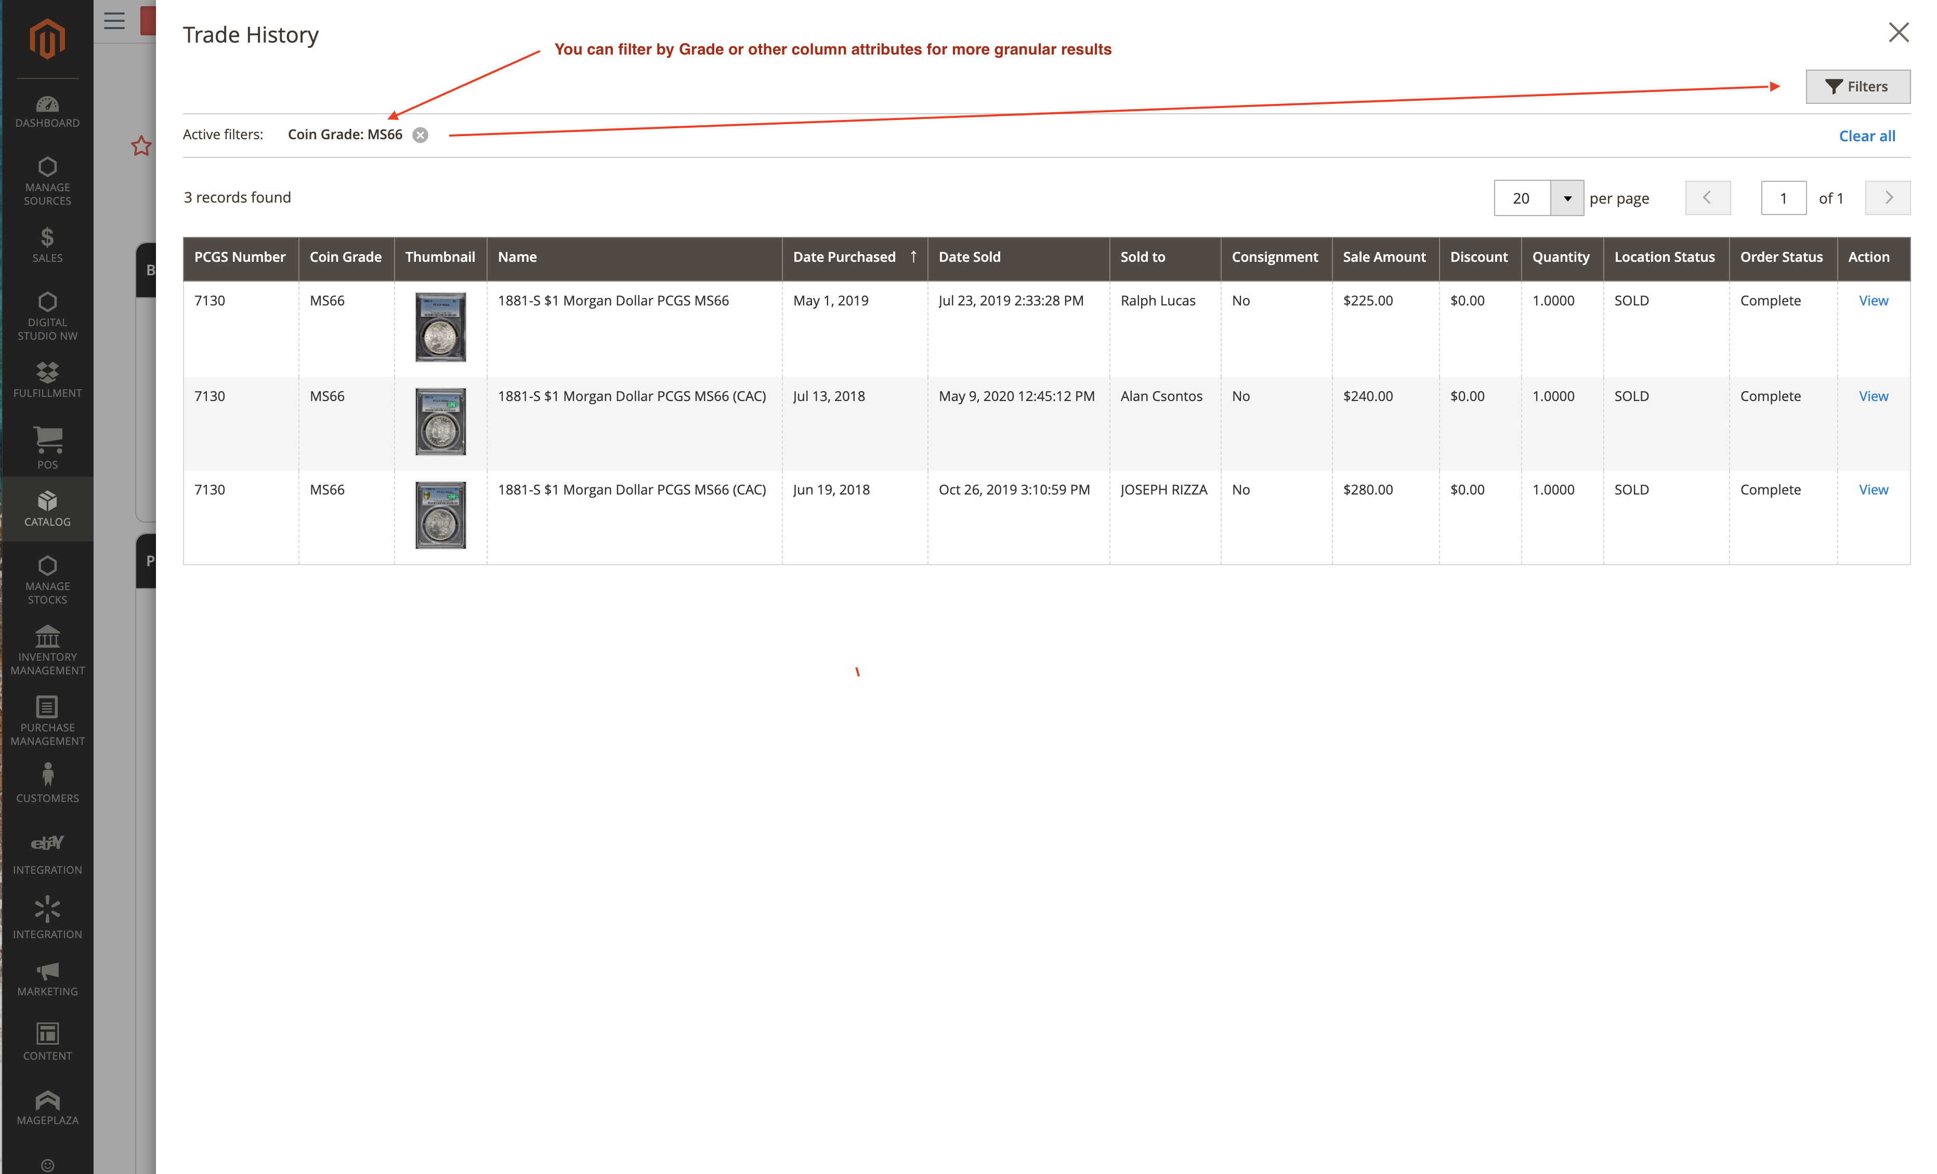The image size is (1937, 1174).
Task: View the Ralph Lucas sale record
Action: coord(1873,301)
